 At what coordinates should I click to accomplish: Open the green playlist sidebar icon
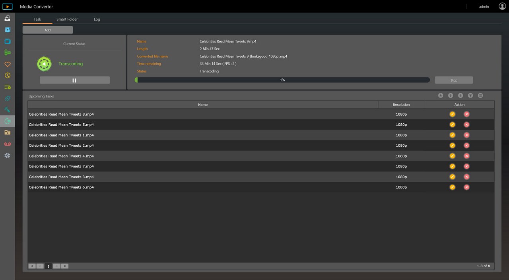tap(7, 87)
